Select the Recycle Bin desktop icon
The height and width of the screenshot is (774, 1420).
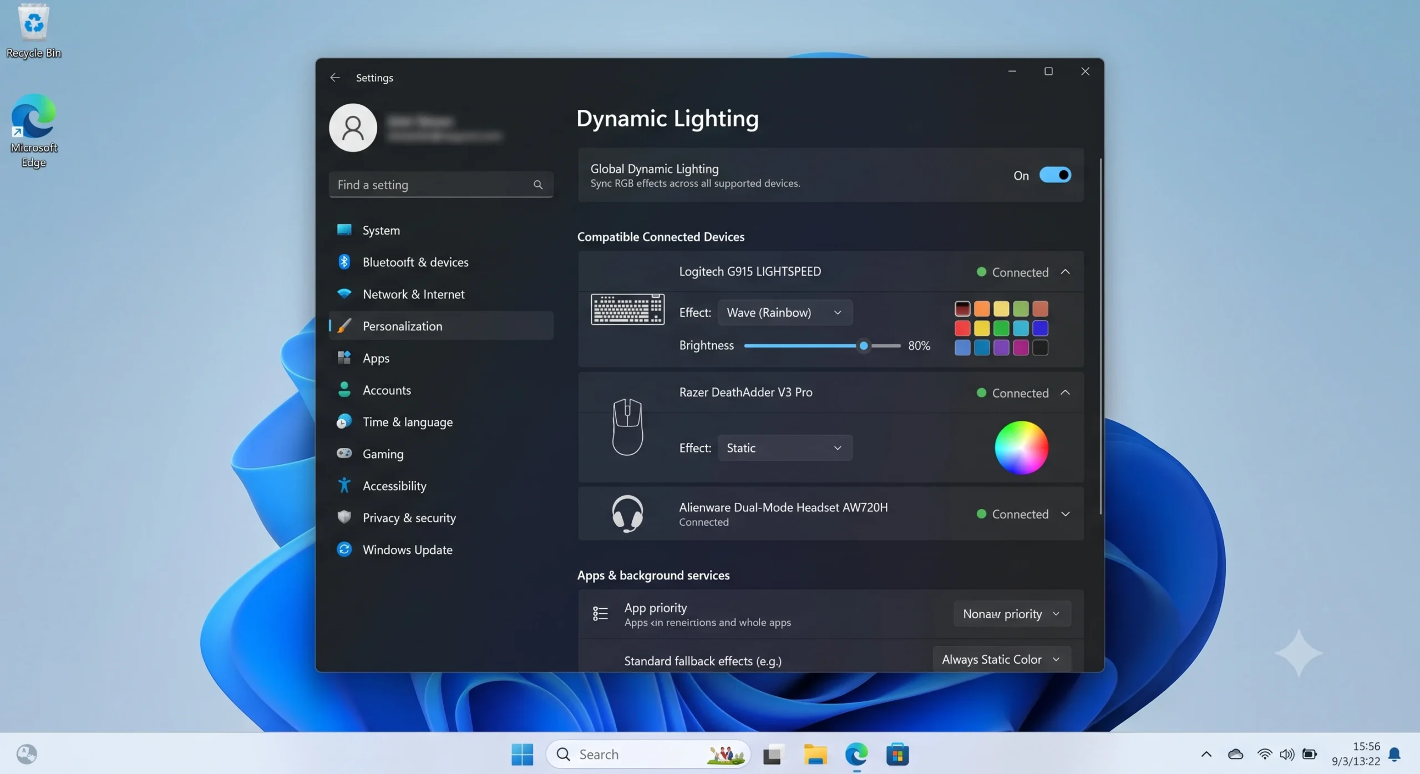tap(34, 31)
